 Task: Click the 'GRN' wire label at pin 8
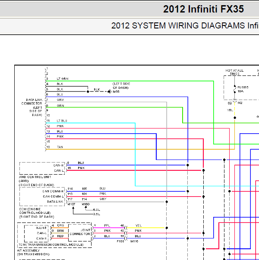coord(60,106)
